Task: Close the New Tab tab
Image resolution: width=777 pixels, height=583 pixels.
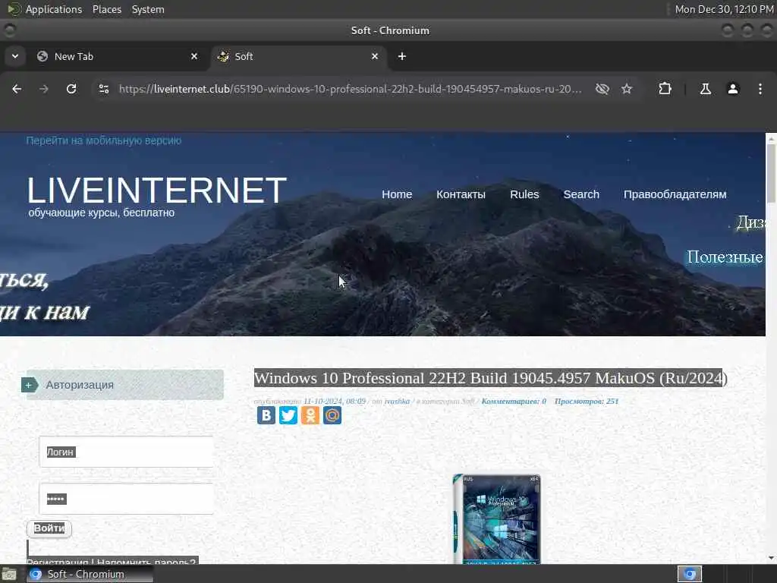Action: pyautogui.click(x=194, y=56)
